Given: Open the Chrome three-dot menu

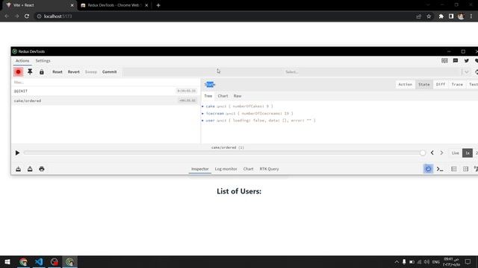Looking at the screenshot, I should pos(471,16).
